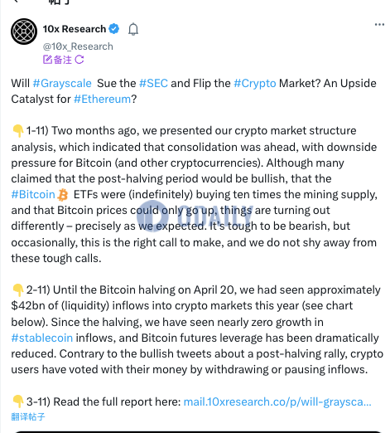The width and height of the screenshot is (390, 433).
Task: Open the @10x_Research handle
Action: point(78,46)
